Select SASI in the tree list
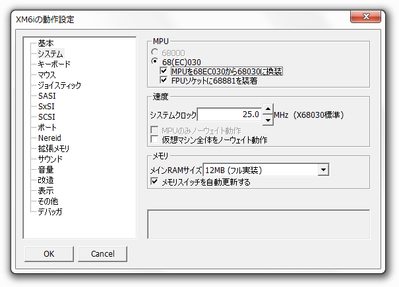This screenshot has width=399, height=287. point(47,95)
